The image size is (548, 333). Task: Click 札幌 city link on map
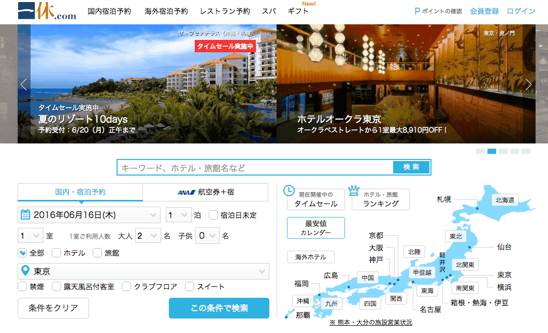pos(444,199)
